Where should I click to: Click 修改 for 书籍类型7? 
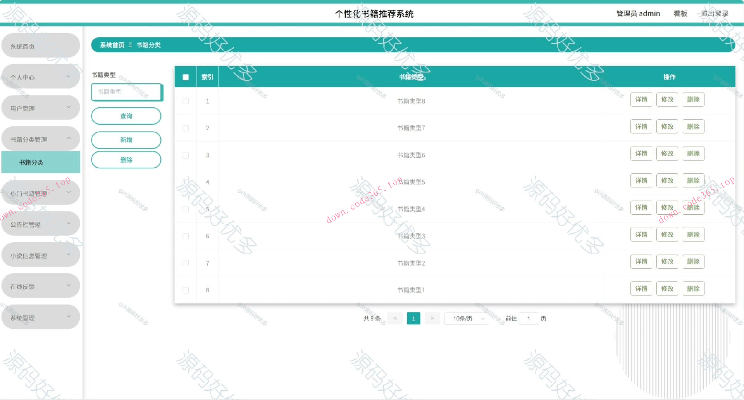tap(667, 126)
